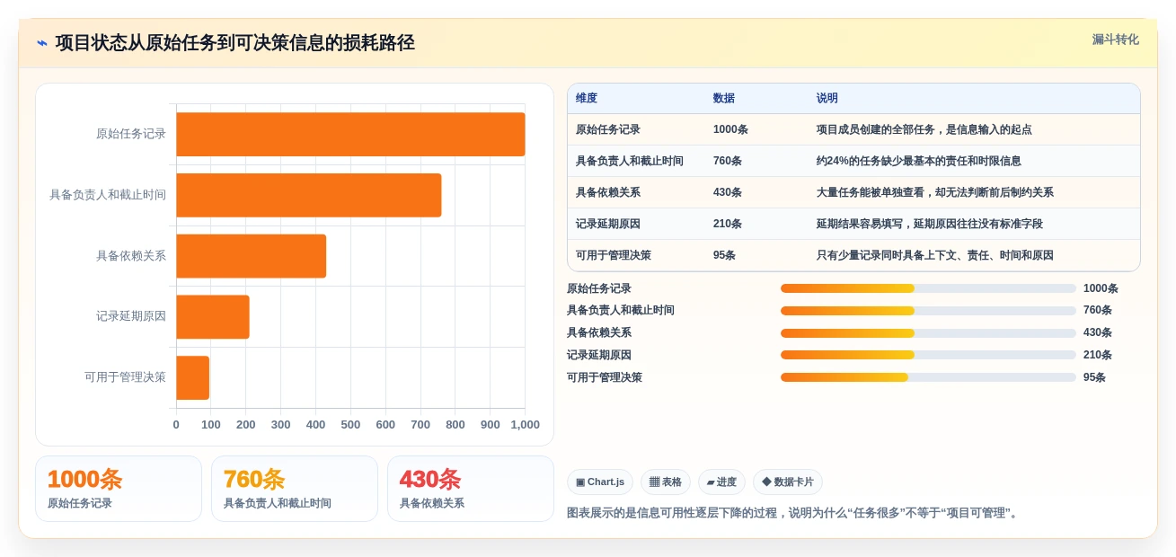
Task: Click the 可用于管理决策 progress bar
Action: click(928, 377)
